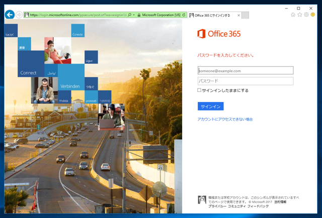
Task: Click the Verbinden tile
Action: click(x=71, y=77)
